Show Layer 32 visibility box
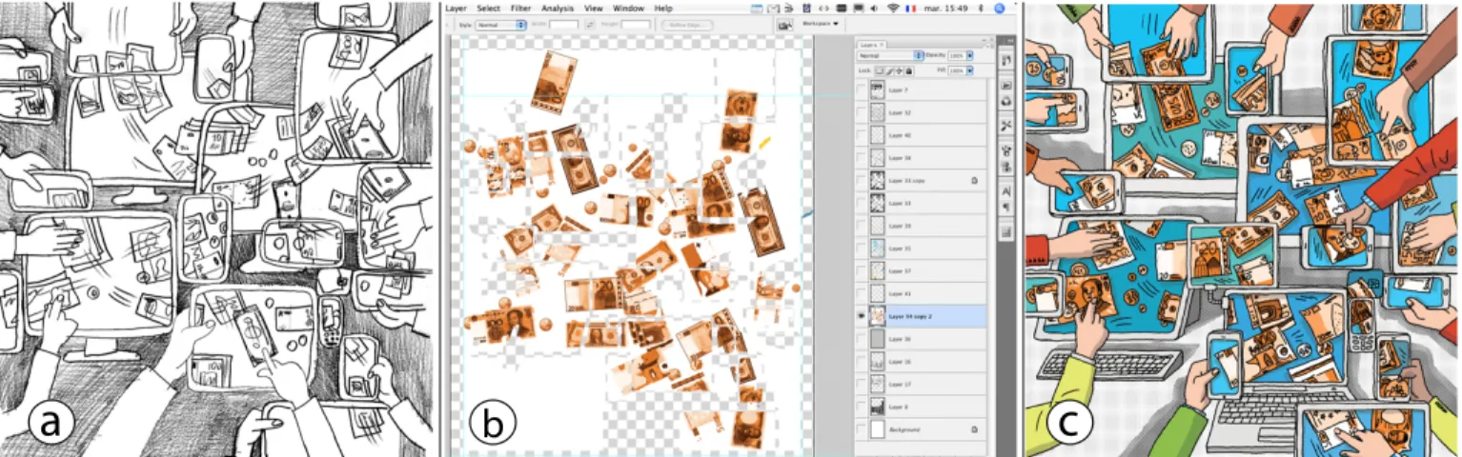The width and height of the screenshot is (1462, 457). pyautogui.click(x=862, y=112)
